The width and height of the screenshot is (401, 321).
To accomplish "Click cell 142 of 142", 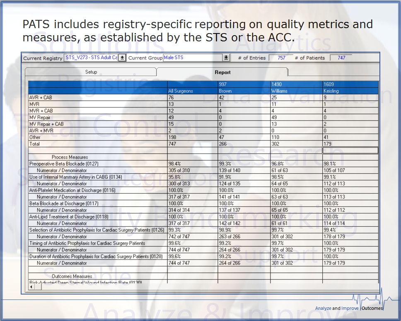I will click(244, 223).
